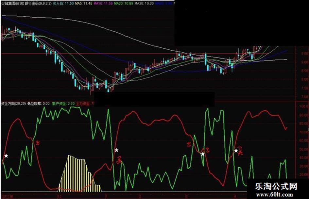Select the MA30: 10.30 legend entry

pyautogui.click(x=144, y=4)
